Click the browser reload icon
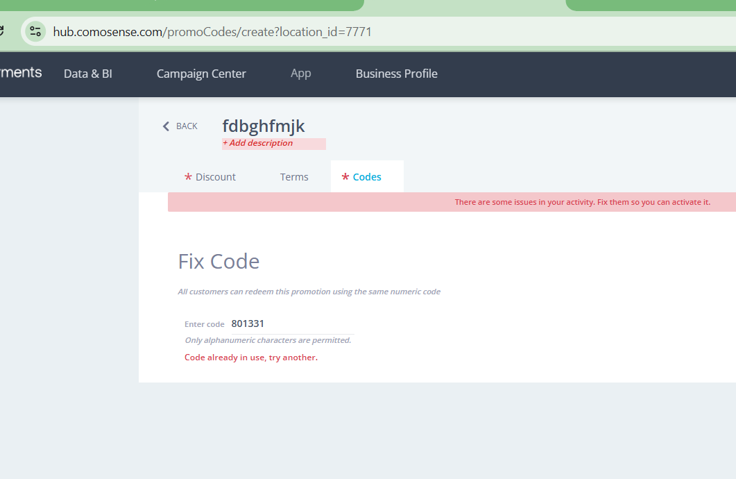736x479 pixels. click(x=2, y=32)
